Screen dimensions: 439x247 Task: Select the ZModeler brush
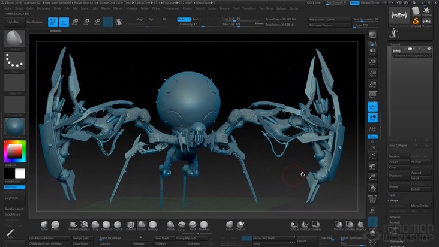point(131,225)
